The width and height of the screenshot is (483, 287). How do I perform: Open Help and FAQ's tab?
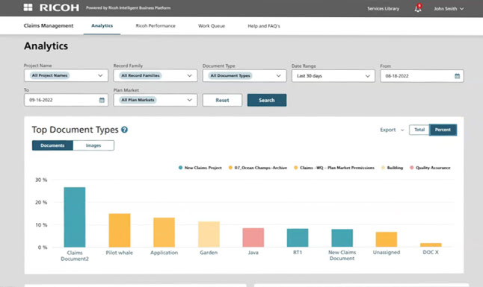point(264,26)
